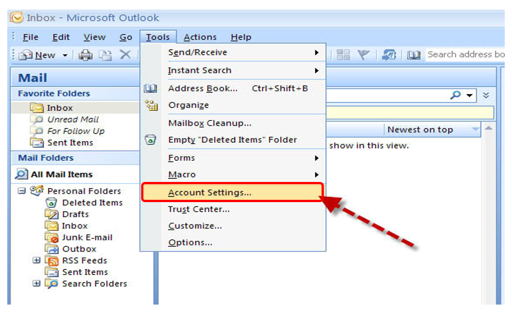Click the Categorize grid toolbar icon
Screen dimensions: 512x318
(343, 54)
